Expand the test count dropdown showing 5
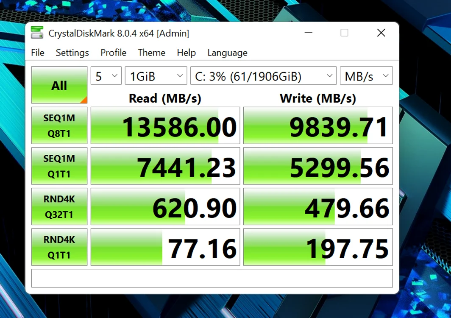Image resolution: width=451 pixels, height=318 pixels. tap(106, 76)
